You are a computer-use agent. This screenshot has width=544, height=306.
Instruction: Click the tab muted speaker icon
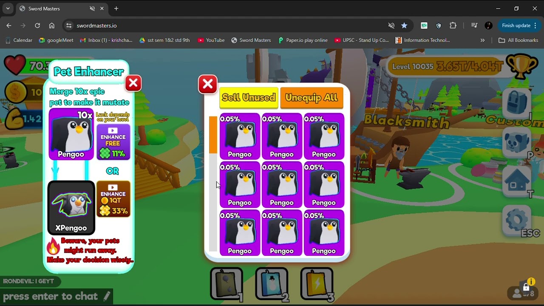click(x=92, y=8)
